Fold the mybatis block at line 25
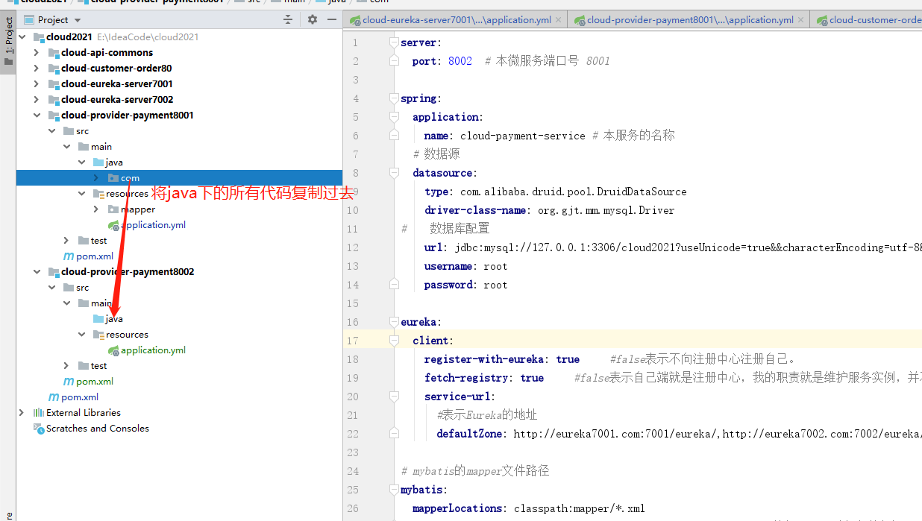This screenshot has width=922, height=521. 395,490
